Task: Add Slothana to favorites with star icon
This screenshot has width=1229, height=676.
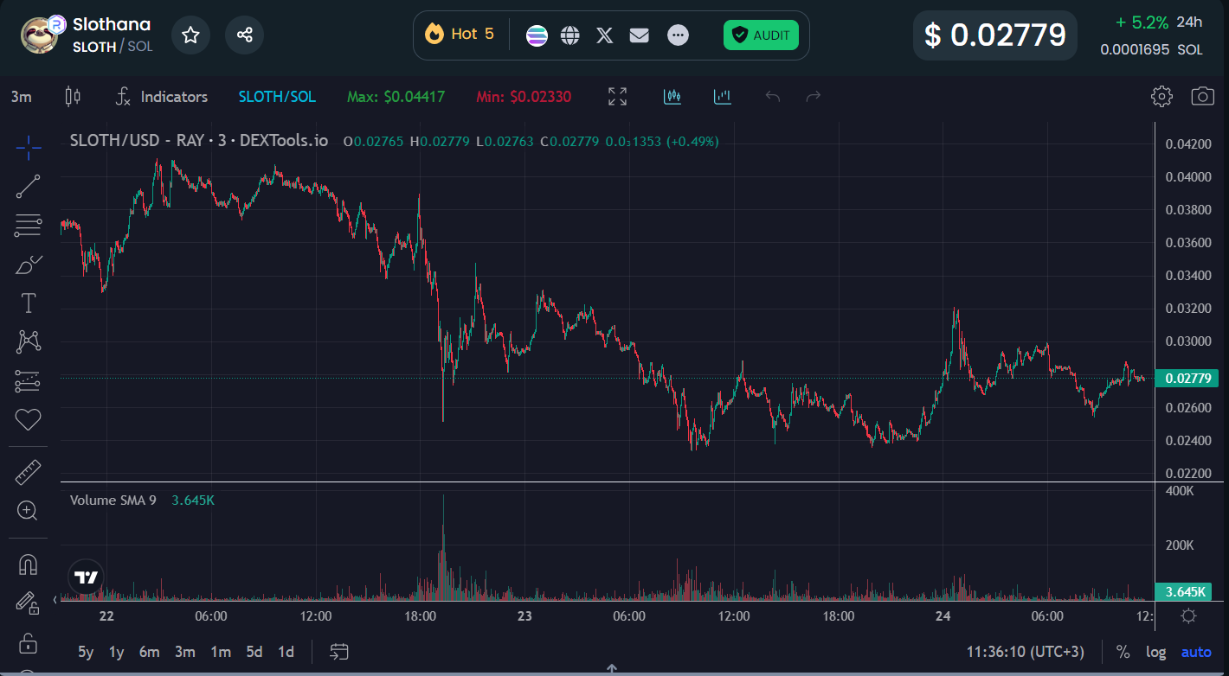Action: pos(190,35)
